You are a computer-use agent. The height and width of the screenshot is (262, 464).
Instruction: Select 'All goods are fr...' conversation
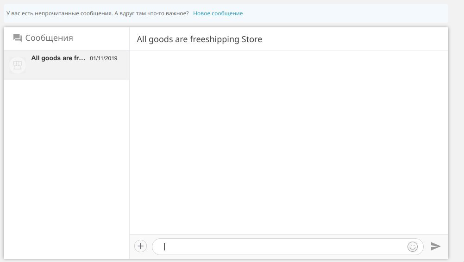66,65
